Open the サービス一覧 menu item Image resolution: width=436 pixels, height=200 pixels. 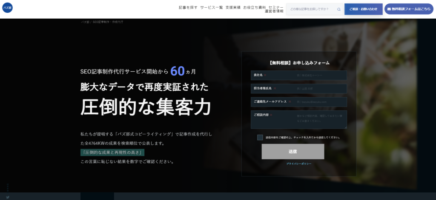(212, 8)
